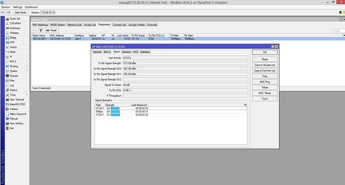Open Files in the sidebar
Viewport: 345px width, 185px height.
[x=12, y=80]
